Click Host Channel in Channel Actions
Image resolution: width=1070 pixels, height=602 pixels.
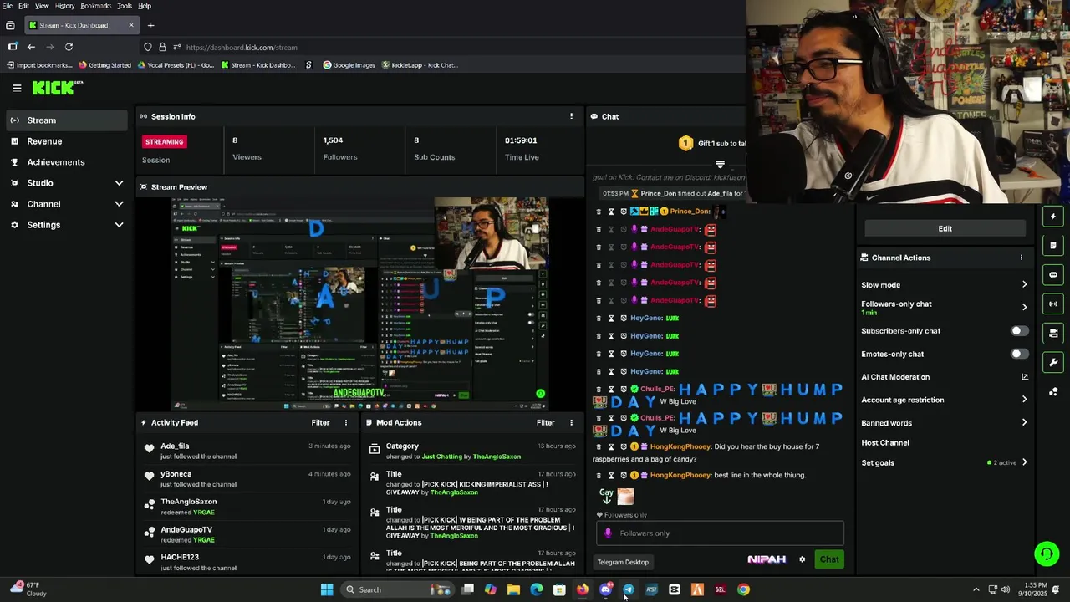coord(885,443)
